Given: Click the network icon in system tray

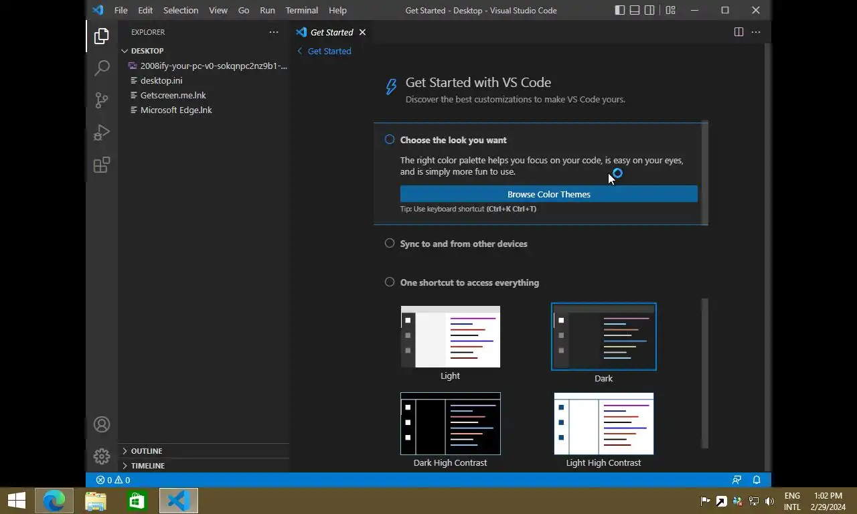Looking at the screenshot, I should click(754, 501).
